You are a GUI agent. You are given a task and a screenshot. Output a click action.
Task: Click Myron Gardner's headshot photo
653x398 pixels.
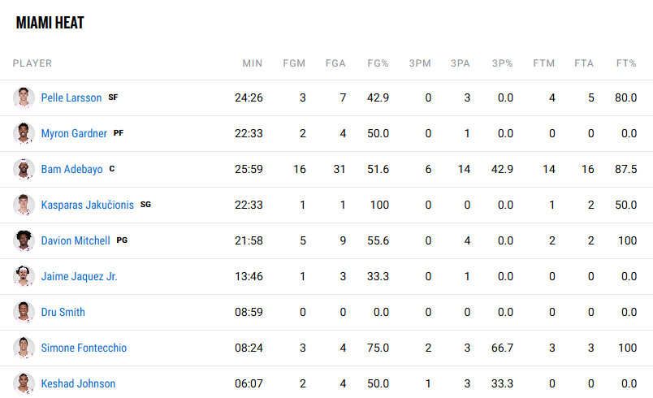(x=24, y=134)
